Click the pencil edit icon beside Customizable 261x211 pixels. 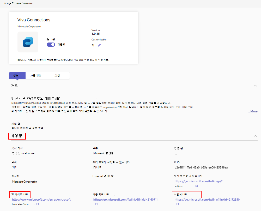pyautogui.click(x=99, y=45)
